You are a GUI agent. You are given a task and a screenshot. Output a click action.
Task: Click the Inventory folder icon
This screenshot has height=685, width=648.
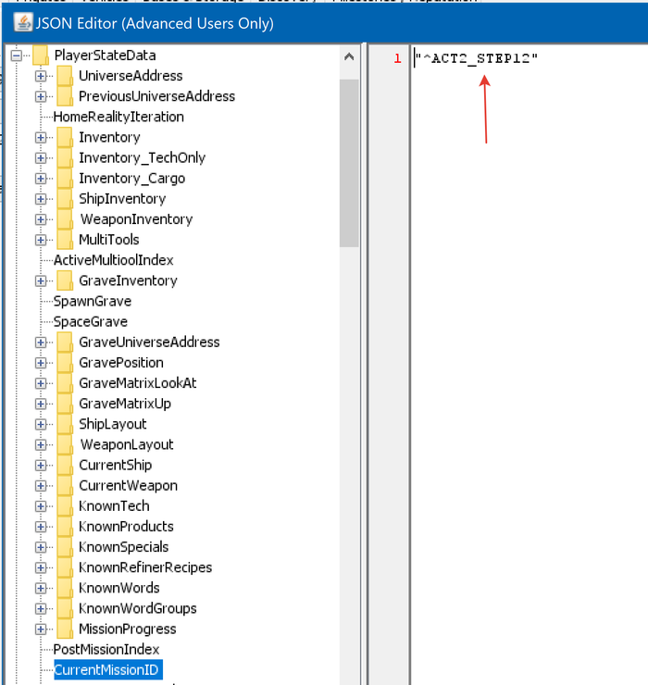[65, 138]
